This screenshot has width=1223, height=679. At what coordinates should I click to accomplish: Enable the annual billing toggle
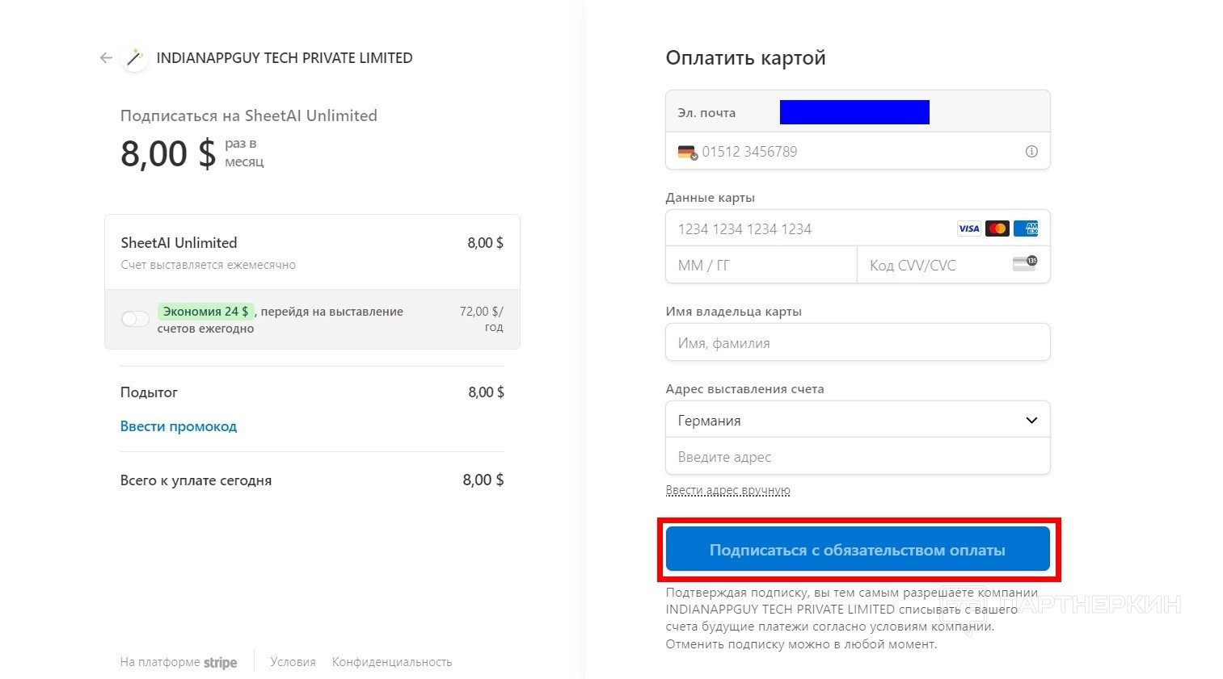[x=135, y=319]
